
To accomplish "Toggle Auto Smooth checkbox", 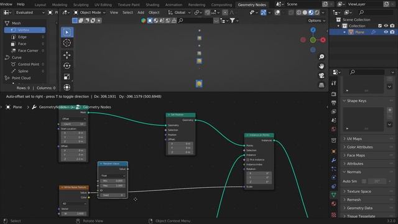I will pos(364,181).
